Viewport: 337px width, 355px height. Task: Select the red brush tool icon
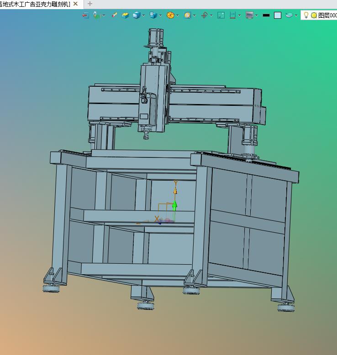(x=114, y=15)
